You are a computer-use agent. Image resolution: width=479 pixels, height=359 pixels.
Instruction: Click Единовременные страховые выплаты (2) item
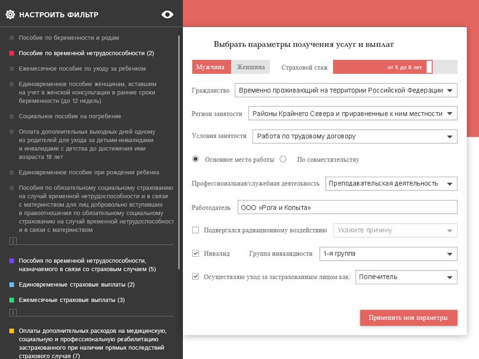click(x=77, y=285)
